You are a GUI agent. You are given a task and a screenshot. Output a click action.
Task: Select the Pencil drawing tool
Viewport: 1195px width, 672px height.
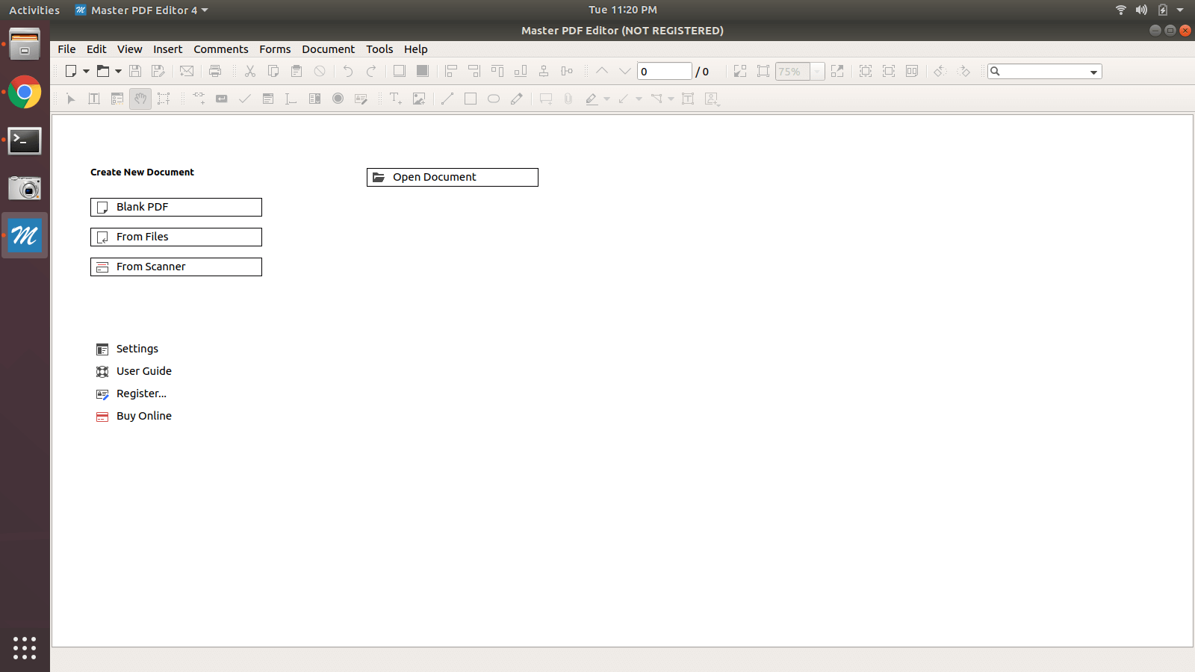517,99
